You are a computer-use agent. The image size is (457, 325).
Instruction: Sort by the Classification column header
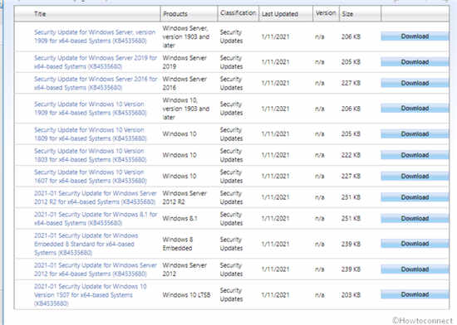[238, 13]
